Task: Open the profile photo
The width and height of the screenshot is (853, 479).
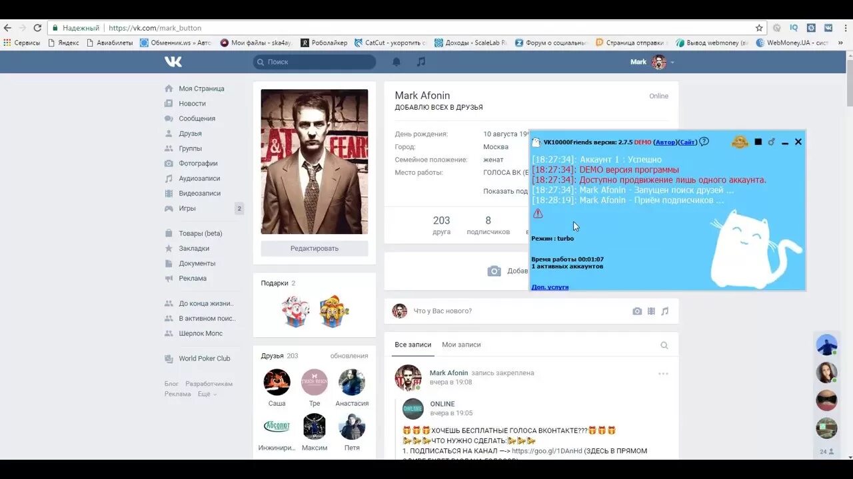Action: coord(315,162)
